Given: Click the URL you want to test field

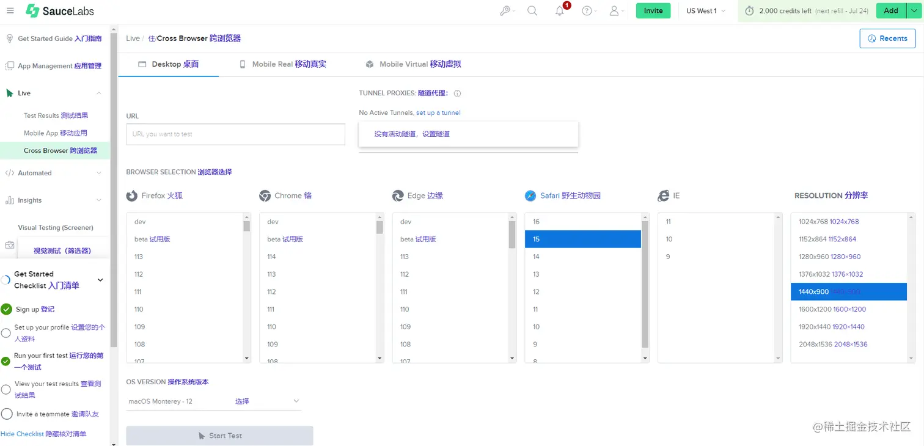Looking at the screenshot, I should click(x=236, y=134).
